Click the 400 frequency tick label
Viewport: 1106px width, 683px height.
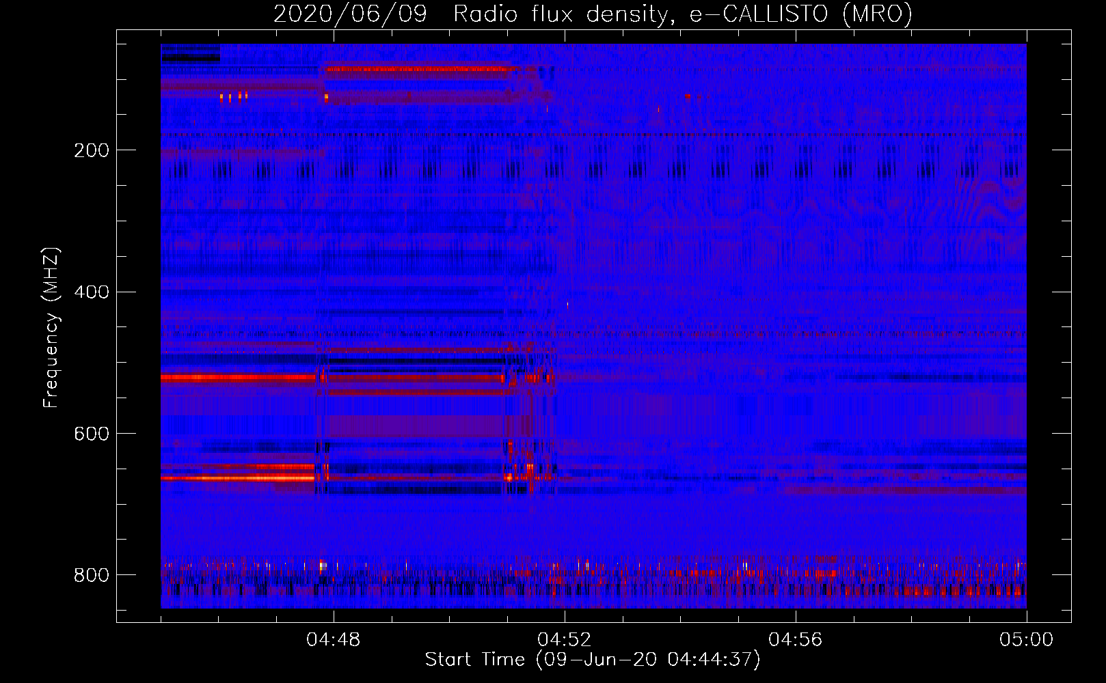point(92,292)
